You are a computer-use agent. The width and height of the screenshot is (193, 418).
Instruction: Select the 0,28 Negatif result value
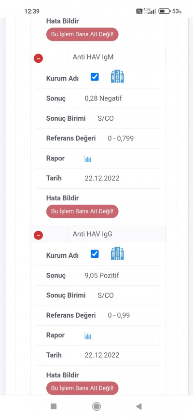pos(103,98)
